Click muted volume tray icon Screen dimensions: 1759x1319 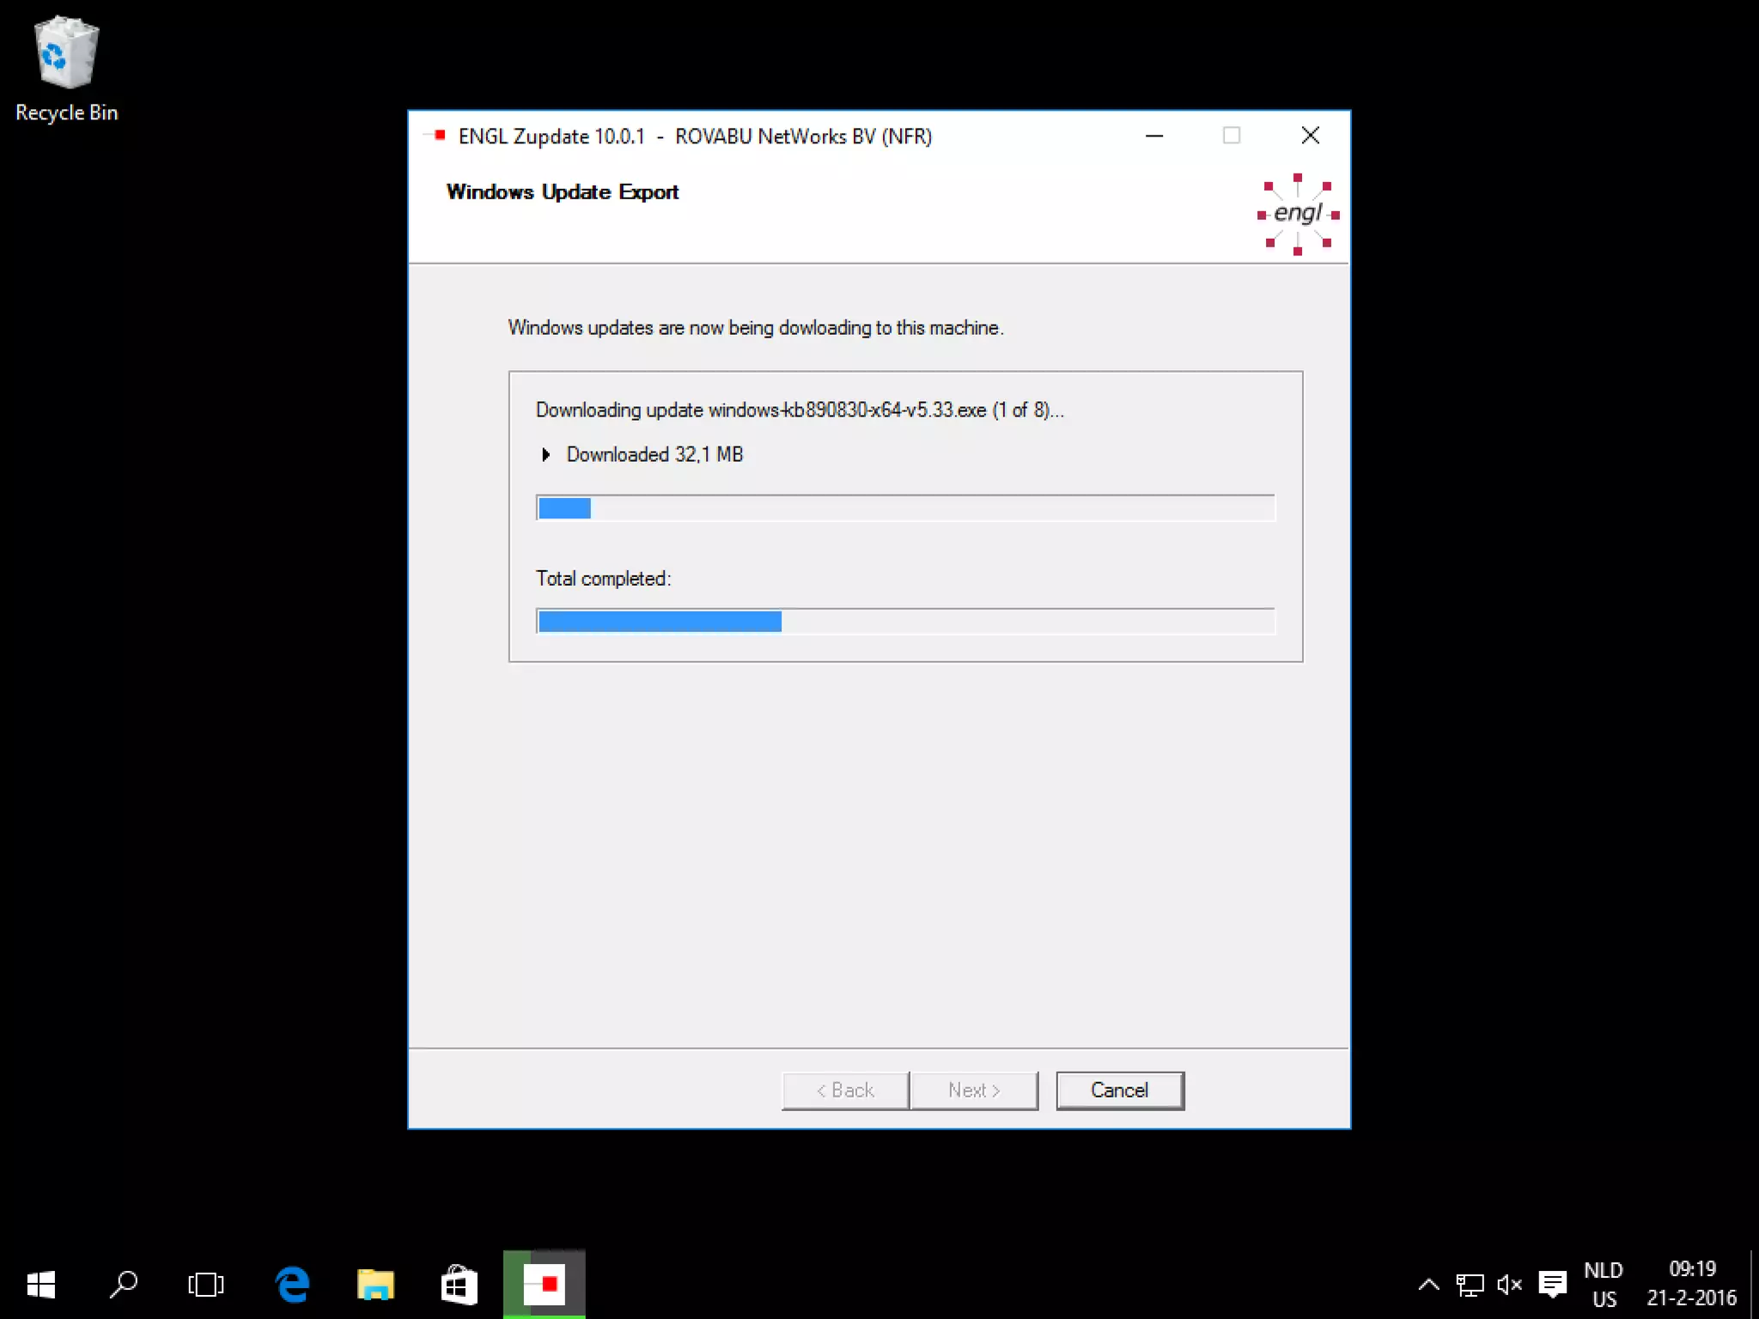click(x=1510, y=1285)
